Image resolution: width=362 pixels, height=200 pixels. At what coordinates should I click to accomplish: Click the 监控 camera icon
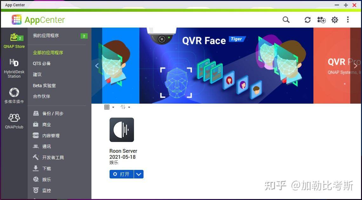pos(36,190)
